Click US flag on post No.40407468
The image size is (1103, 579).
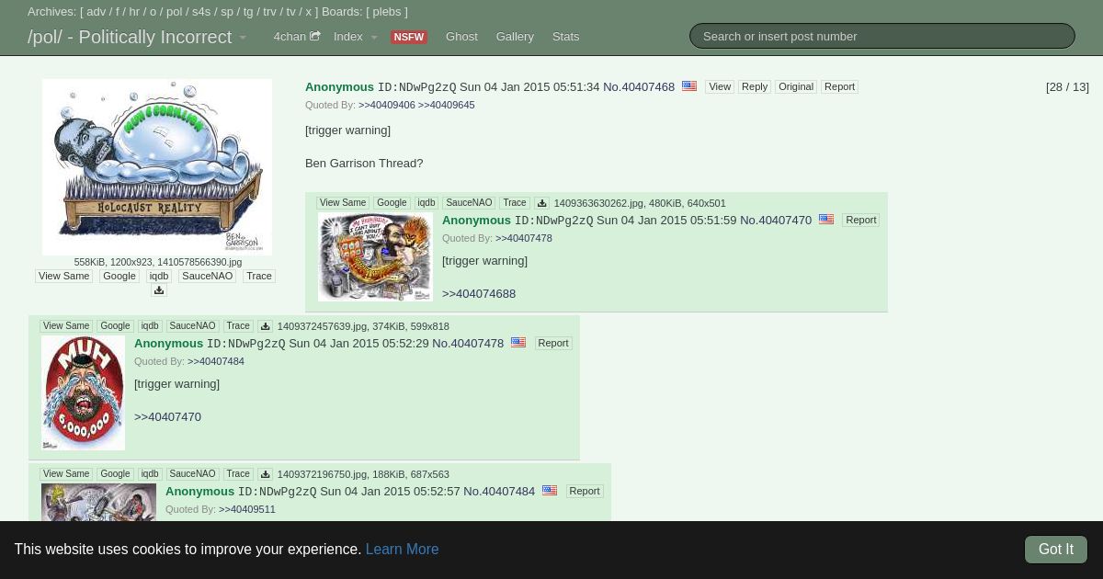tap(689, 86)
